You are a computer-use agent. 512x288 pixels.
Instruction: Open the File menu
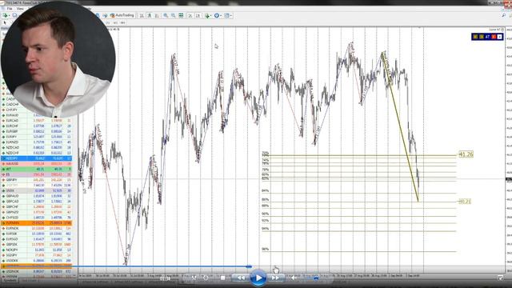click(x=10, y=9)
